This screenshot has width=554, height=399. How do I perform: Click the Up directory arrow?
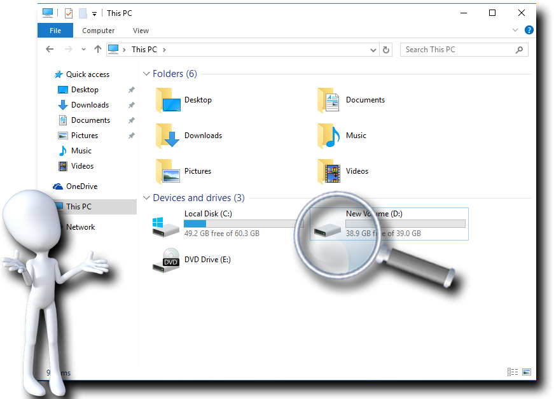click(x=97, y=50)
